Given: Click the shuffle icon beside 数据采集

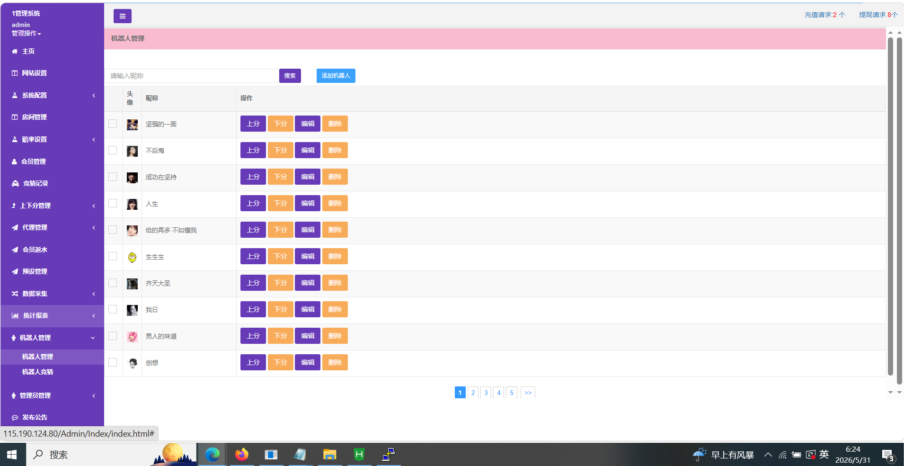Looking at the screenshot, I should (15, 294).
